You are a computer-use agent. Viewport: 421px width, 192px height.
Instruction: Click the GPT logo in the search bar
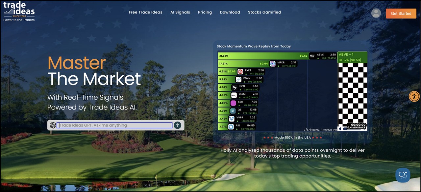coord(53,125)
